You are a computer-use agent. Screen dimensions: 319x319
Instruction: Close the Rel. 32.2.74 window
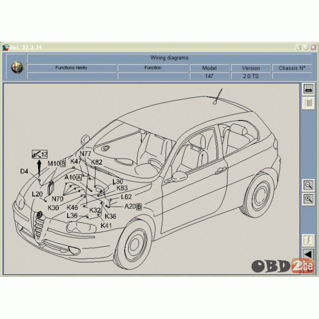tap(313, 47)
